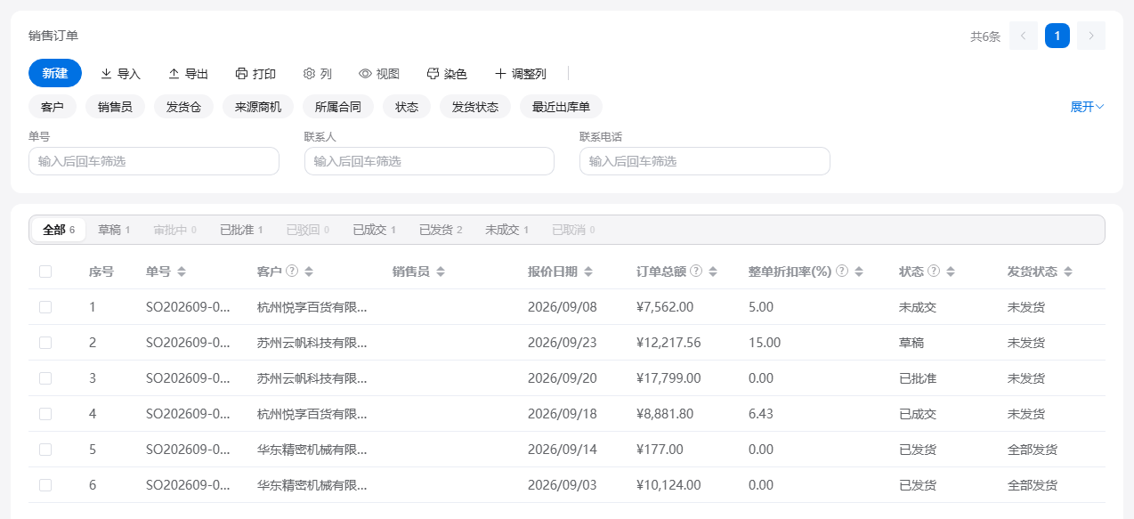Click the 6.43 discount rate cell

[761, 414]
